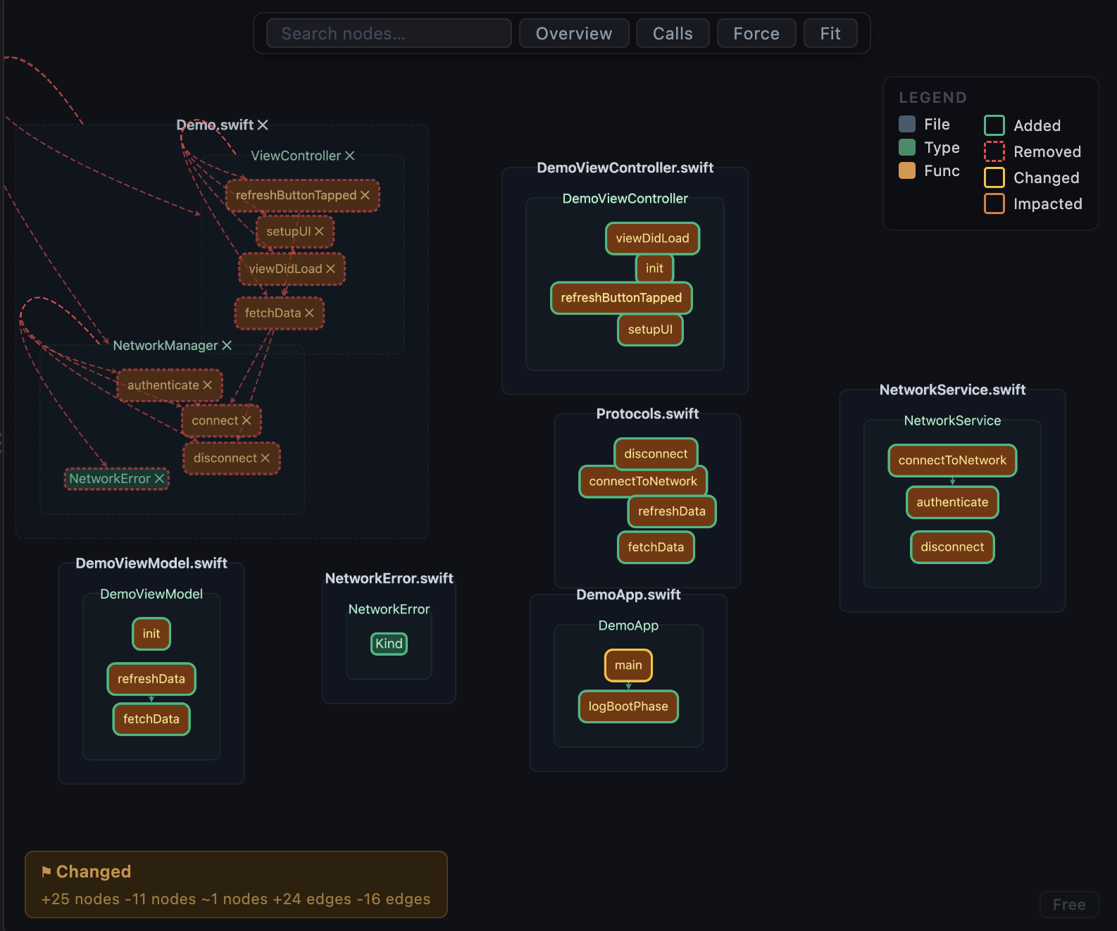Click the DemoViewModel type label
The height and width of the screenshot is (931, 1117).
pos(151,594)
